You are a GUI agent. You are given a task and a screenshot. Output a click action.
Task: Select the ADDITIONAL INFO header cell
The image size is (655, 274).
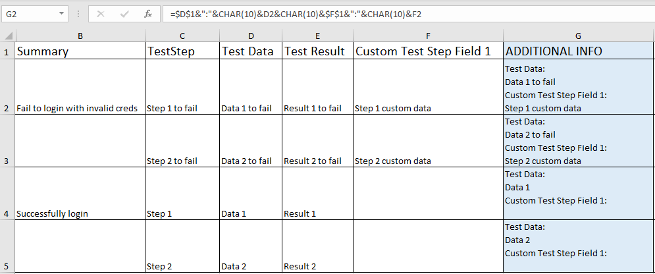point(578,51)
